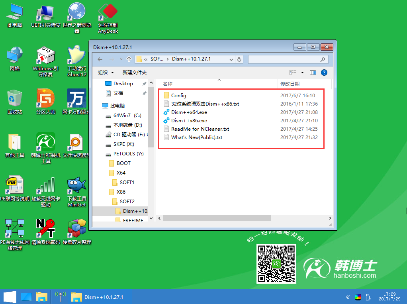Viewport: 407px width, 304px height.
Task: Click the « breadcrumb overflow chevron
Action: (x=146, y=59)
